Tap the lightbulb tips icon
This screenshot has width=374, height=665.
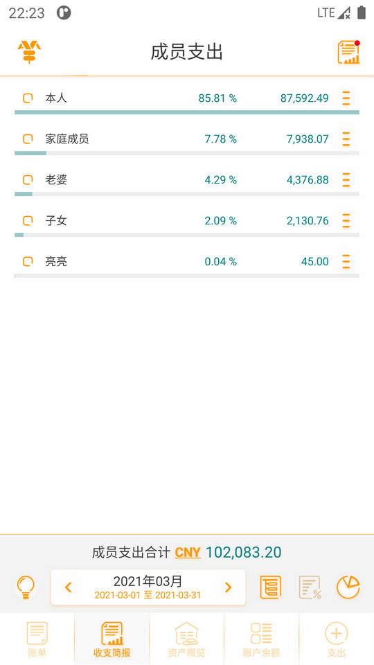(x=26, y=587)
